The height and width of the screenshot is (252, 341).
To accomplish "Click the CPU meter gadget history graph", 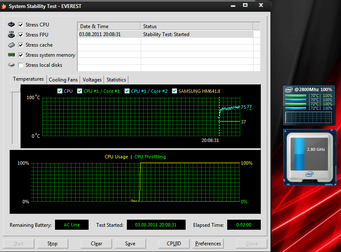I will (x=308, y=118).
